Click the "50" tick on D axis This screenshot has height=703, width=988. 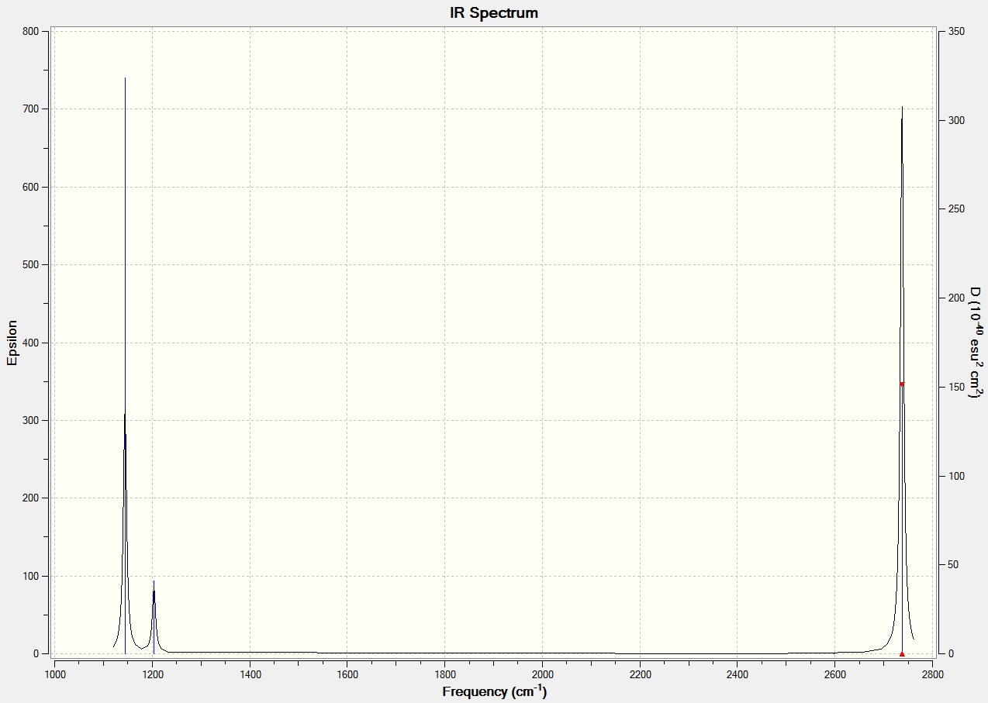(x=954, y=564)
